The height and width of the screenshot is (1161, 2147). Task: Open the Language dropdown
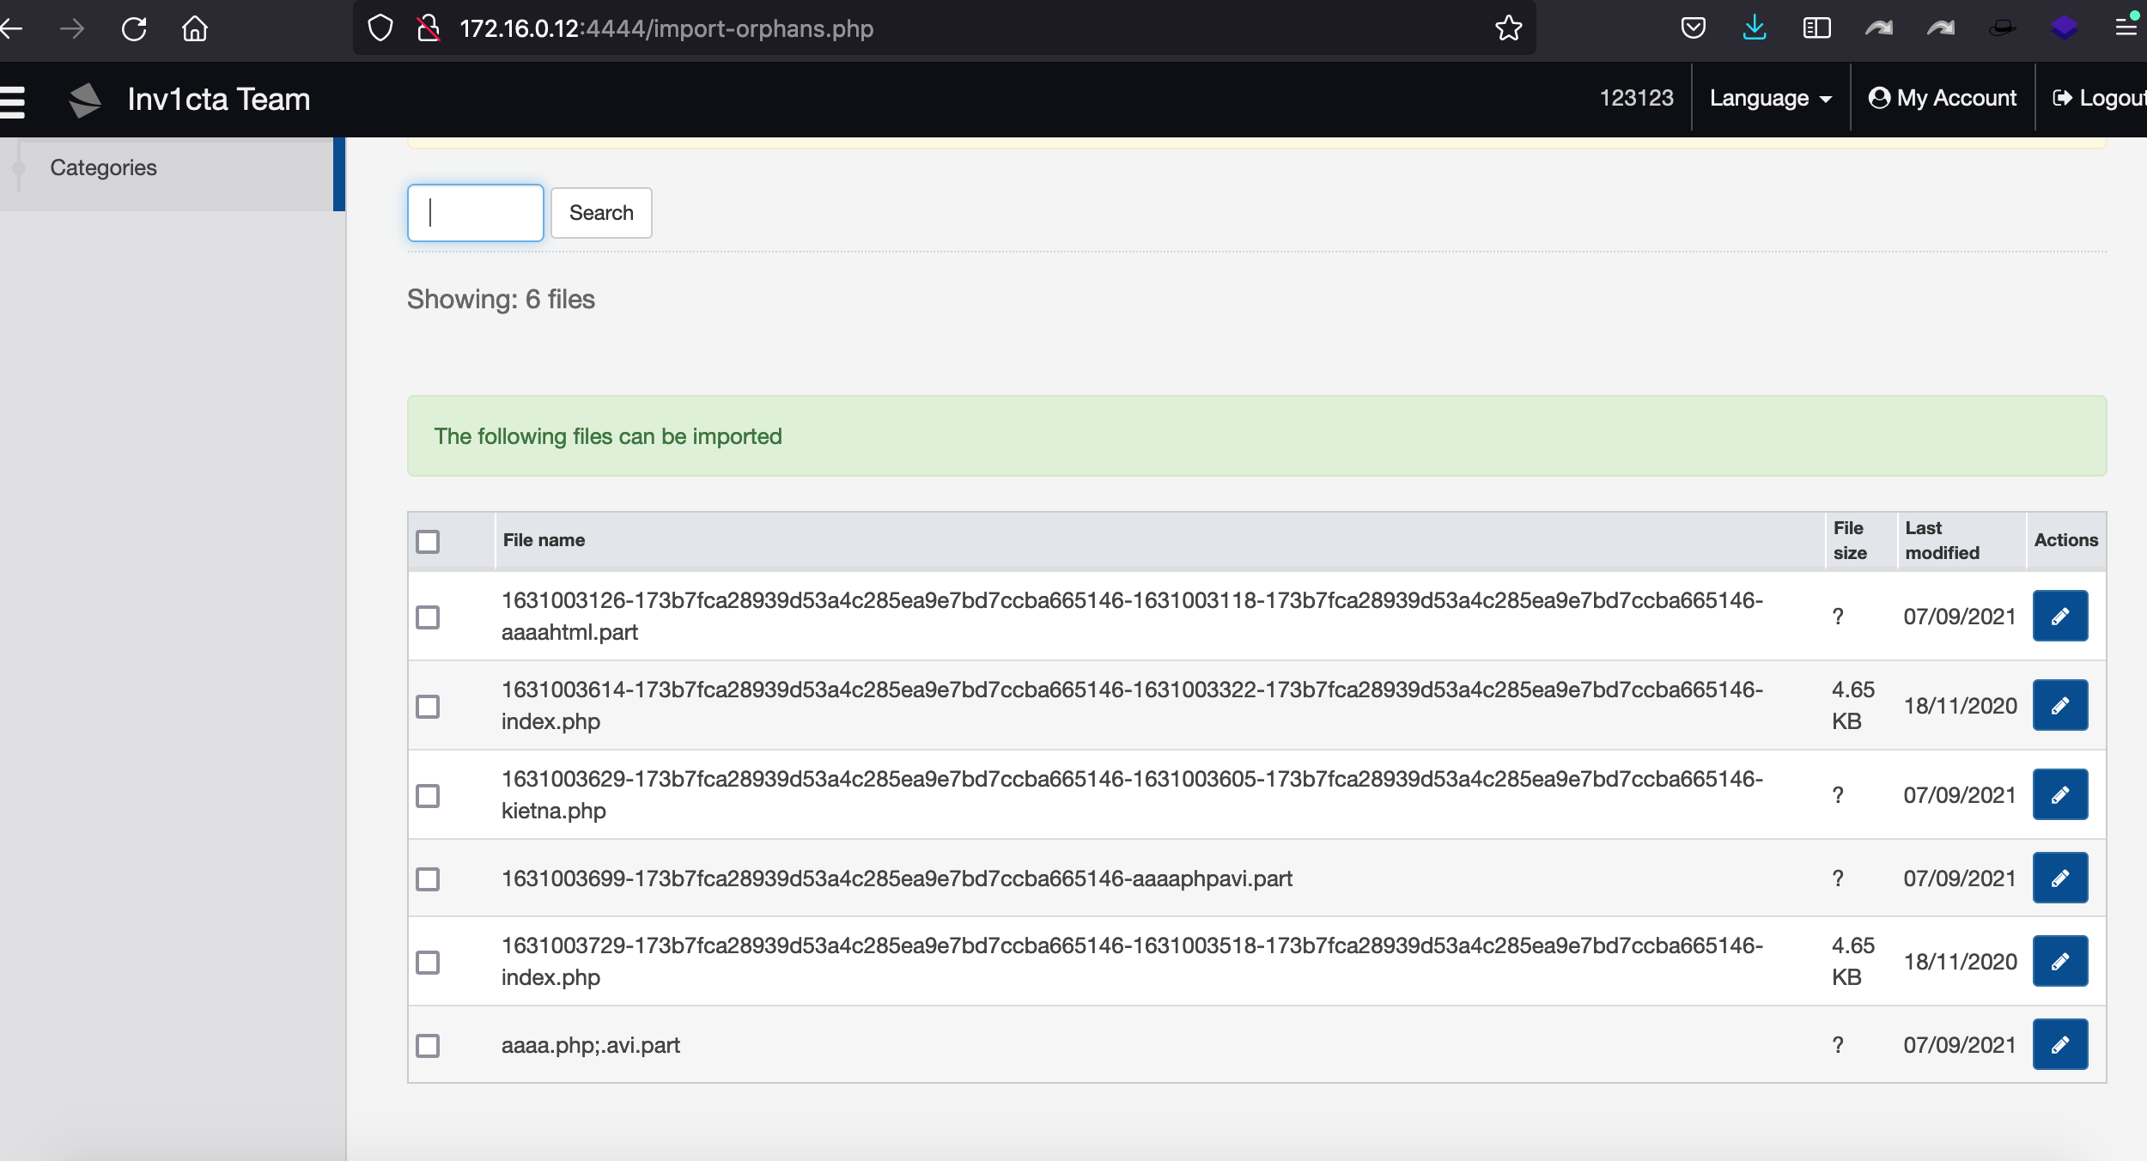coord(1770,99)
